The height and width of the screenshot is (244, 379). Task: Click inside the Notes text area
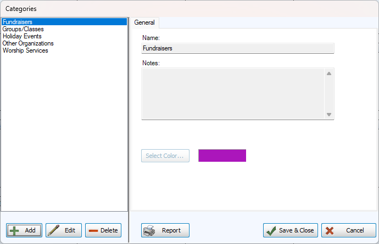pos(232,93)
